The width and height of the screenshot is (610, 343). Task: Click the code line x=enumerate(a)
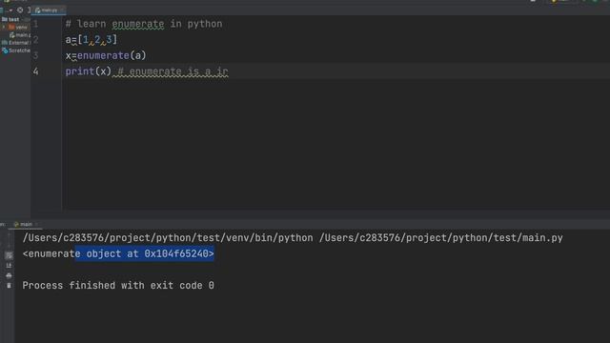106,55
